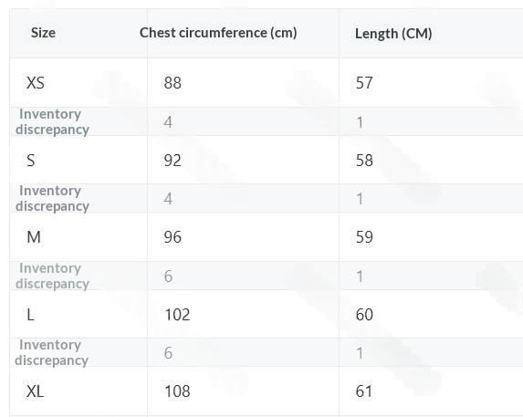Click chest value 108 for XL
This screenshot has height=417, width=523.
click(177, 391)
